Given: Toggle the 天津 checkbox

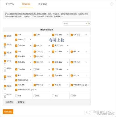Looking at the screenshot, I should pos(35,35).
